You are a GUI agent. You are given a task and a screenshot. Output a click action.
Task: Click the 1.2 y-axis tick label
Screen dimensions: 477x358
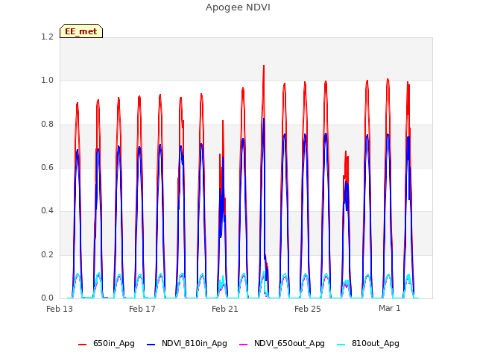[x=48, y=37]
